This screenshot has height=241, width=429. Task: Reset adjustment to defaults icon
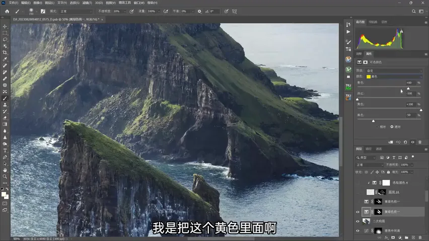pyautogui.click(x=405, y=142)
